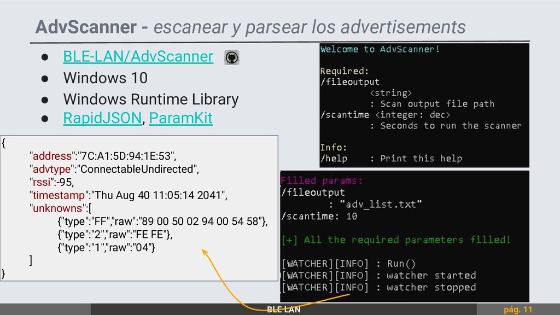Open the RapidJSON link
The image size is (560, 315).
click(102, 118)
